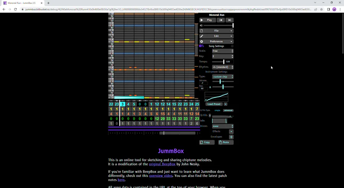Select pattern 6 in the orange channel
The height and width of the screenshot is (188, 344).
click(x=157, y=114)
